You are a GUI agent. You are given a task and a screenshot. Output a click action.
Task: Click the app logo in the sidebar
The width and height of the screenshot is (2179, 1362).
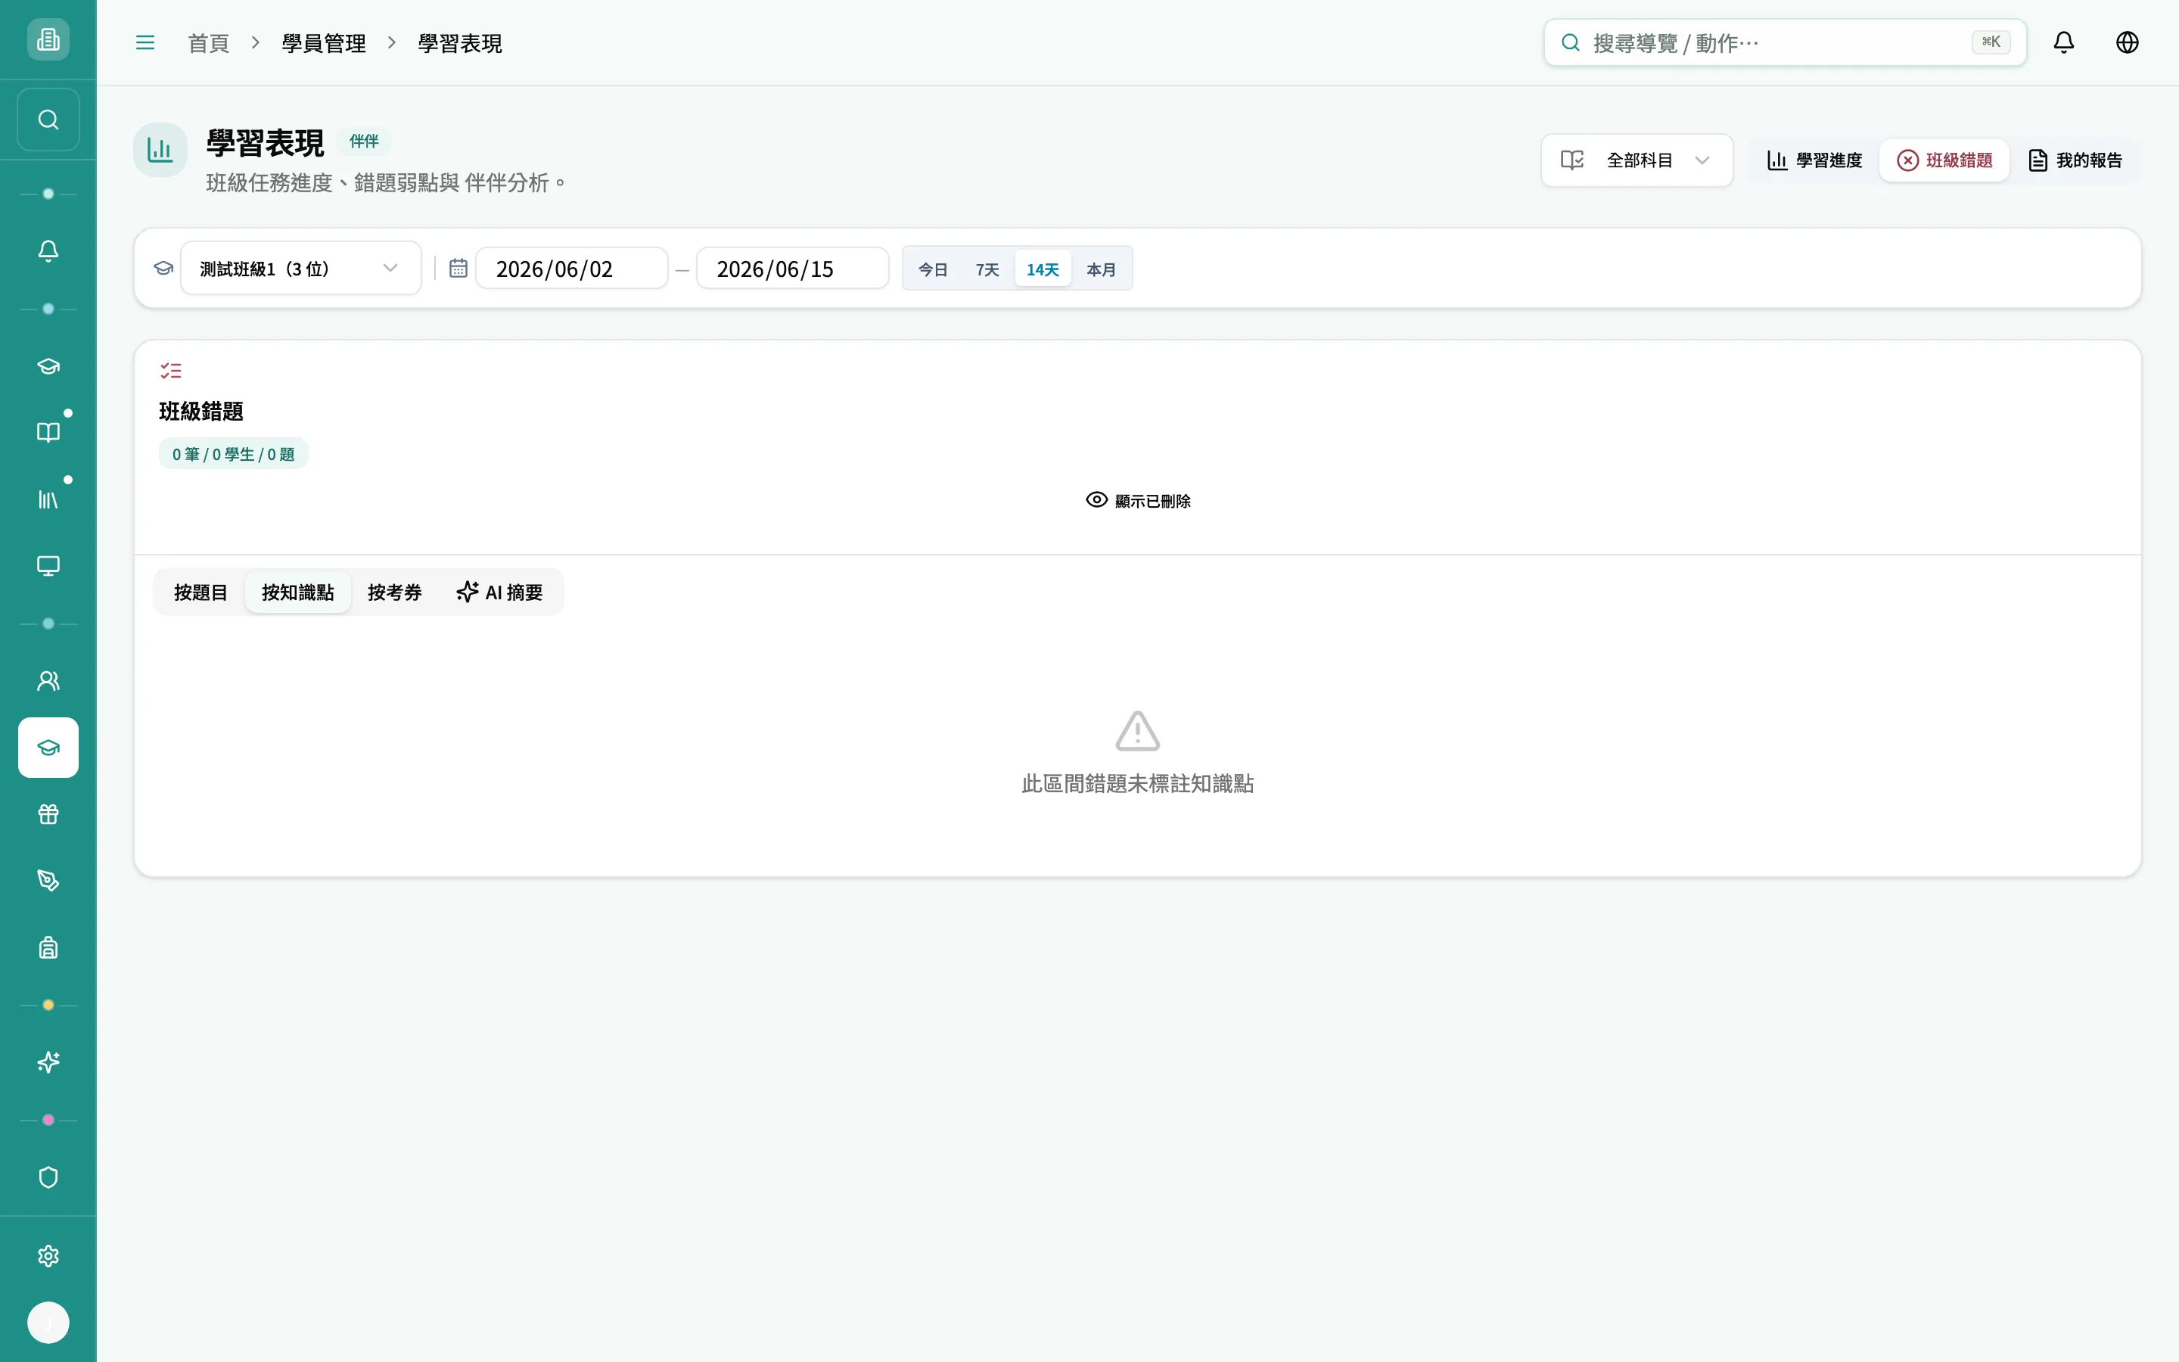[48, 39]
